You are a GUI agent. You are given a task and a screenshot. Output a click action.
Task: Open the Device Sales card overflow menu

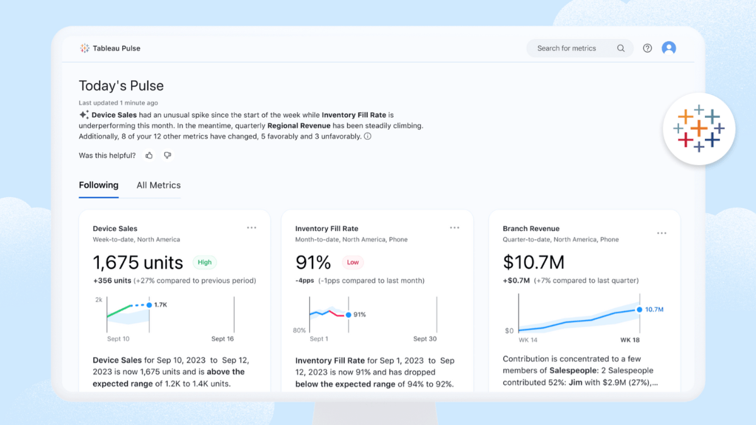click(251, 228)
